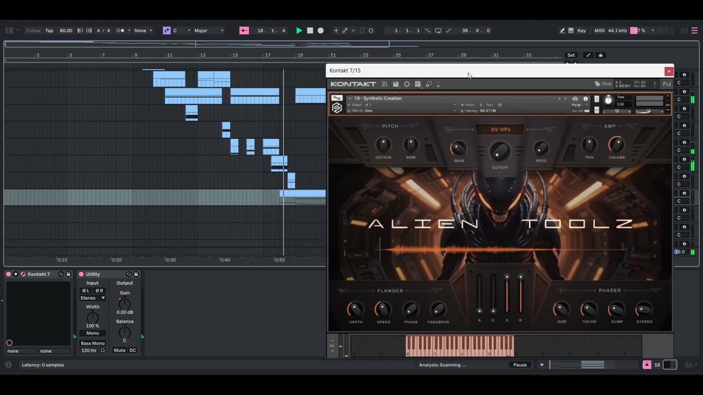This screenshot has width=703, height=395.
Task: Click the lock envelopes padlock icon
Action: click(x=600, y=55)
